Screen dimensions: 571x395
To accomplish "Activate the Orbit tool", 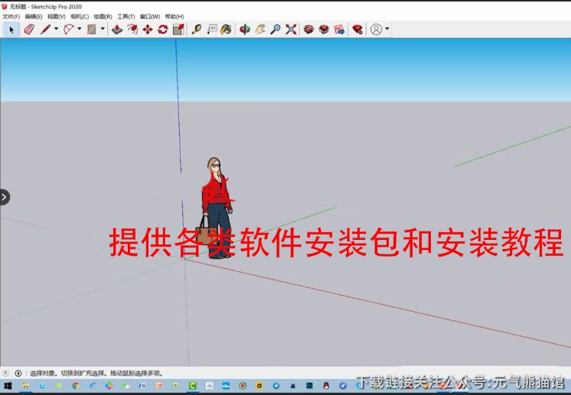I will (245, 29).
